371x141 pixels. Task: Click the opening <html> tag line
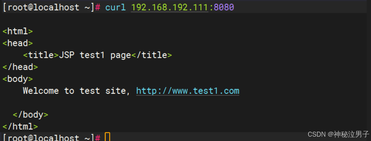[18, 32]
